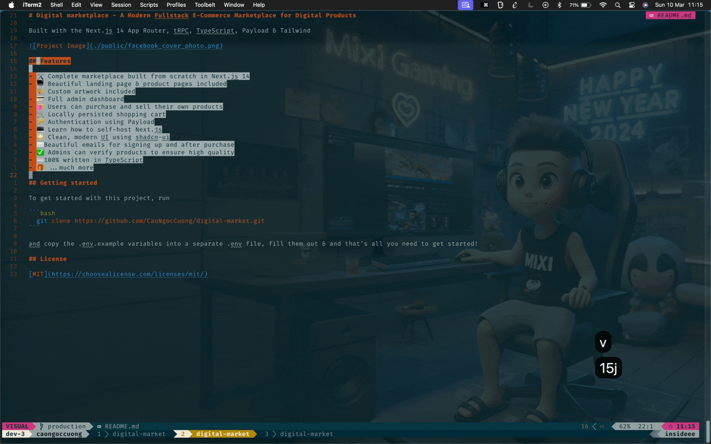Screen dimensions: 711x444
Task: Click the production git branch indicator
Action: [63, 426]
